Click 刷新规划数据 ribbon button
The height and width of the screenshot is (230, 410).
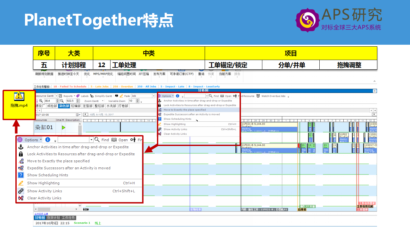pos(44,74)
